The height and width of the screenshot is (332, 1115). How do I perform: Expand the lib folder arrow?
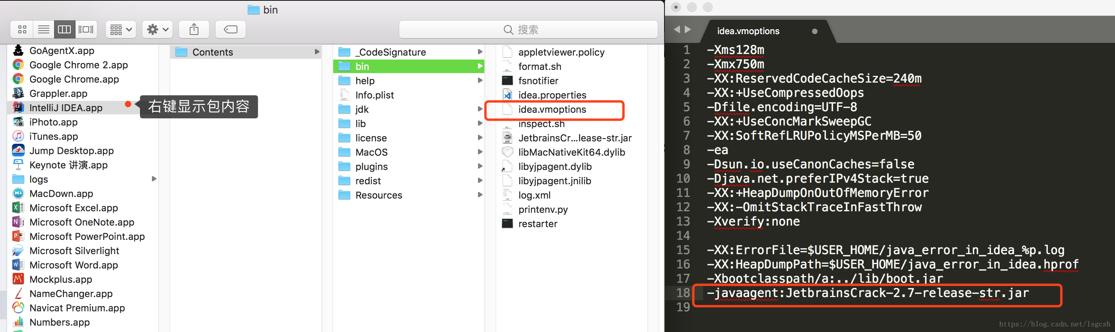click(480, 123)
